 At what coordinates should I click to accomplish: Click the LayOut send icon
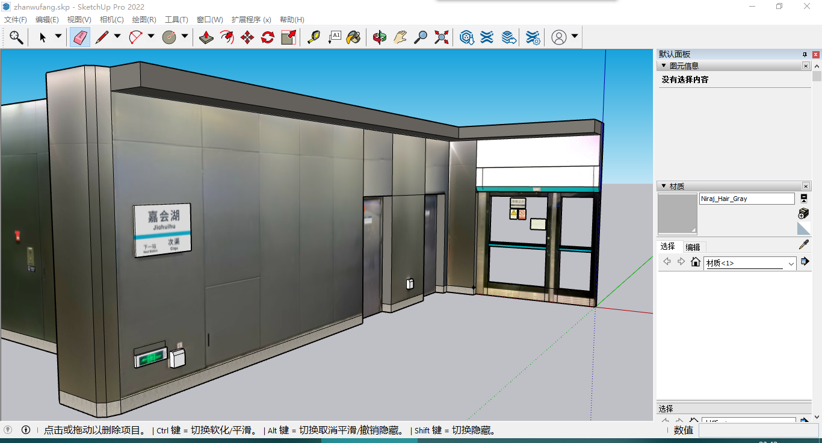click(x=508, y=37)
